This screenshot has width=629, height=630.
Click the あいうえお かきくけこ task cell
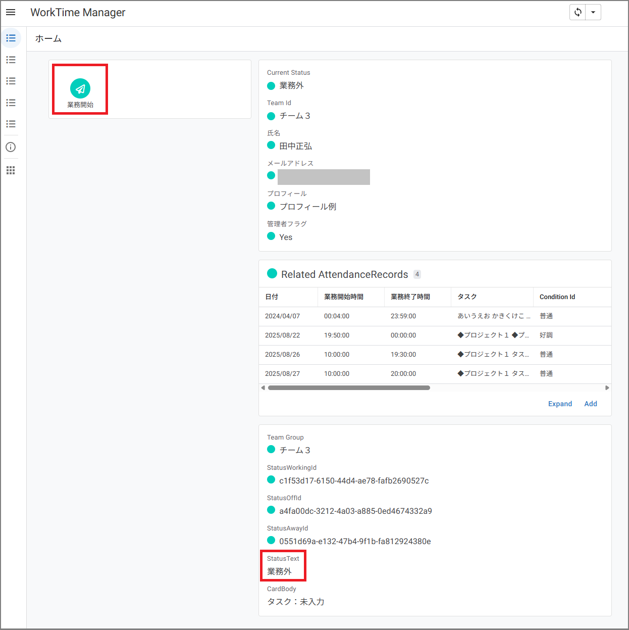494,316
